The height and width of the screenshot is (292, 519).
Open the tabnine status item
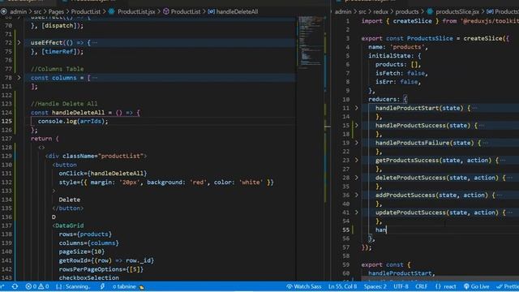pyautogui.click(x=128, y=286)
